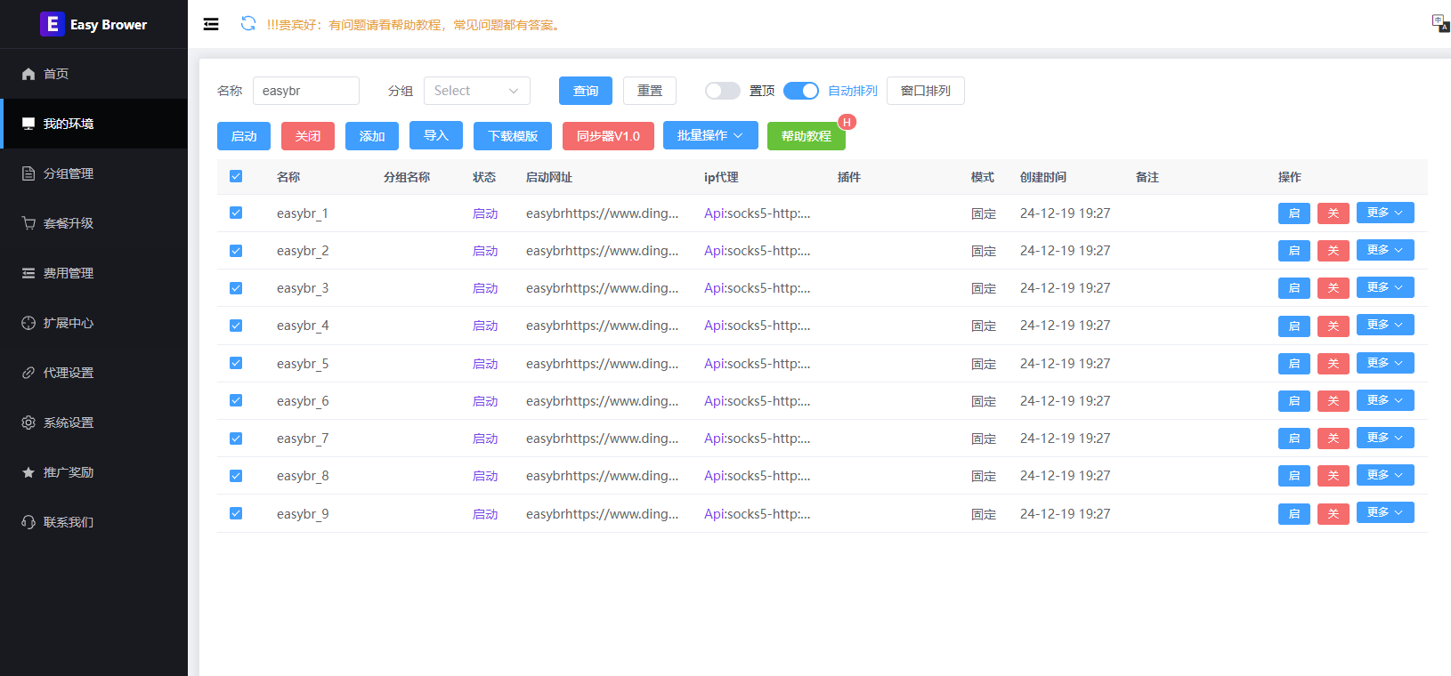
Task: Click the red H badge on 帮助教程
Action: [847, 122]
